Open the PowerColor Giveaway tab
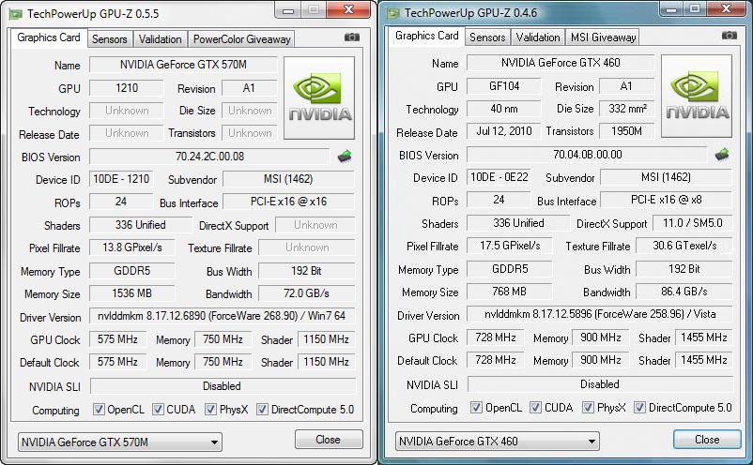The height and width of the screenshot is (465, 753). pyautogui.click(x=242, y=39)
